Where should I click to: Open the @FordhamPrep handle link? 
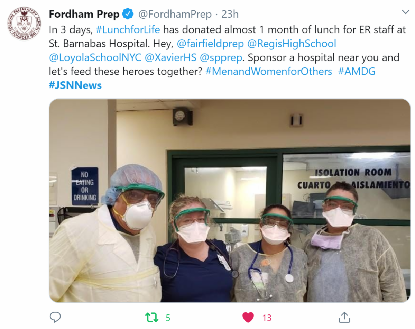(175, 15)
